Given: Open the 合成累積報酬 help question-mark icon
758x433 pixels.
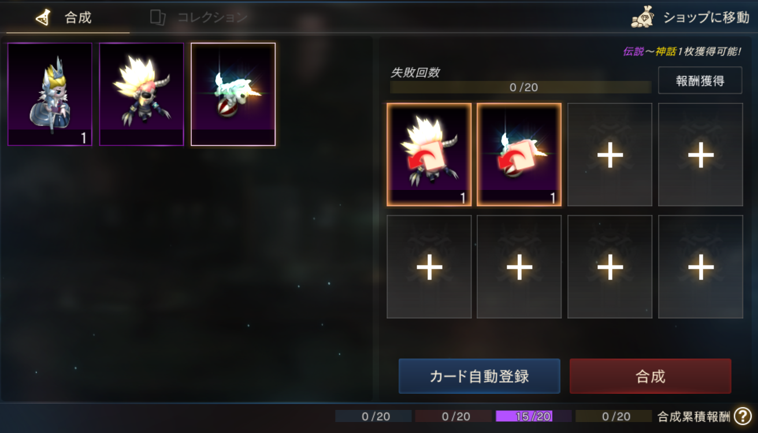Looking at the screenshot, I should 743,416.
